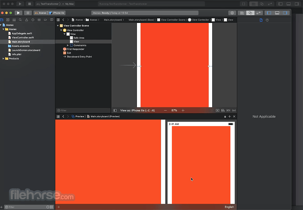
Task: Hide the left Navigator panel
Action: tap(268, 13)
